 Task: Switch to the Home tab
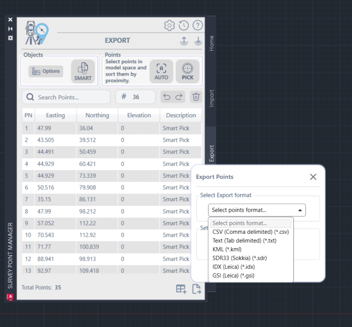point(212,43)
